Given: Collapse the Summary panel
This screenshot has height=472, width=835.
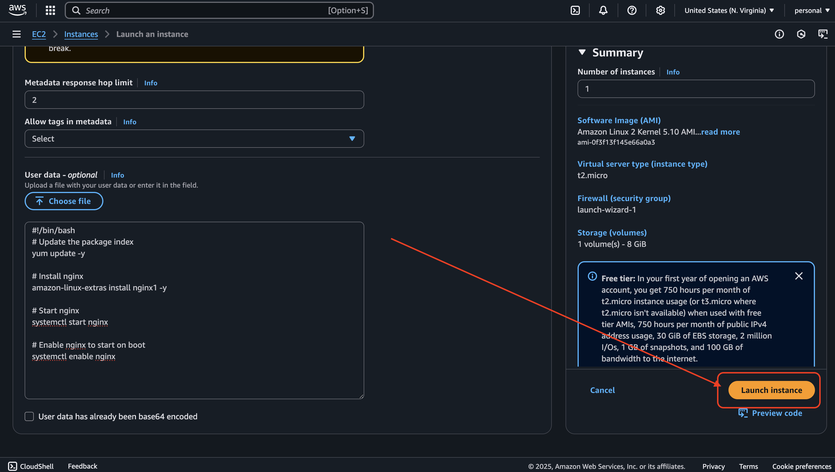Looking at the screenshot, I should 582,52.
